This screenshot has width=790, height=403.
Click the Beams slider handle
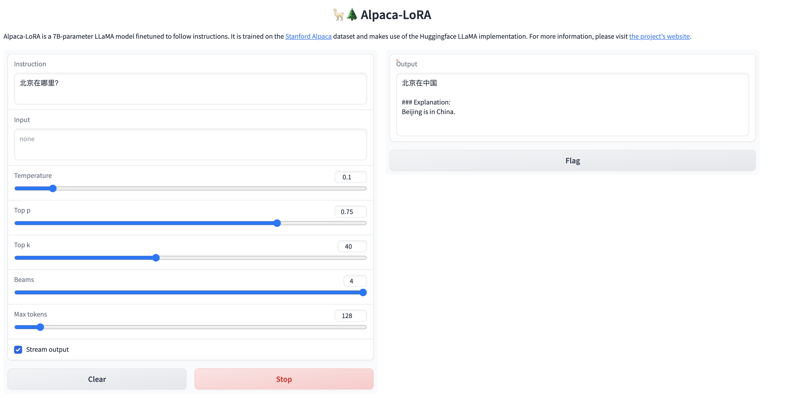tap(363, 292)
